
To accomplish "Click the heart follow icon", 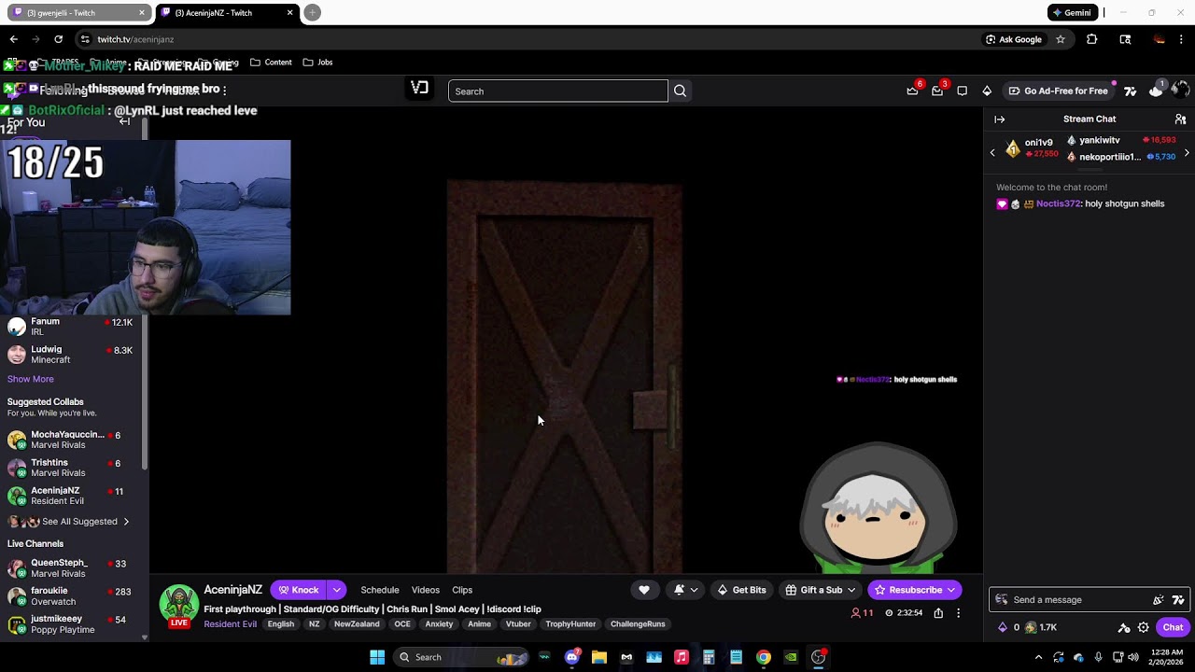I will (644, 590).
